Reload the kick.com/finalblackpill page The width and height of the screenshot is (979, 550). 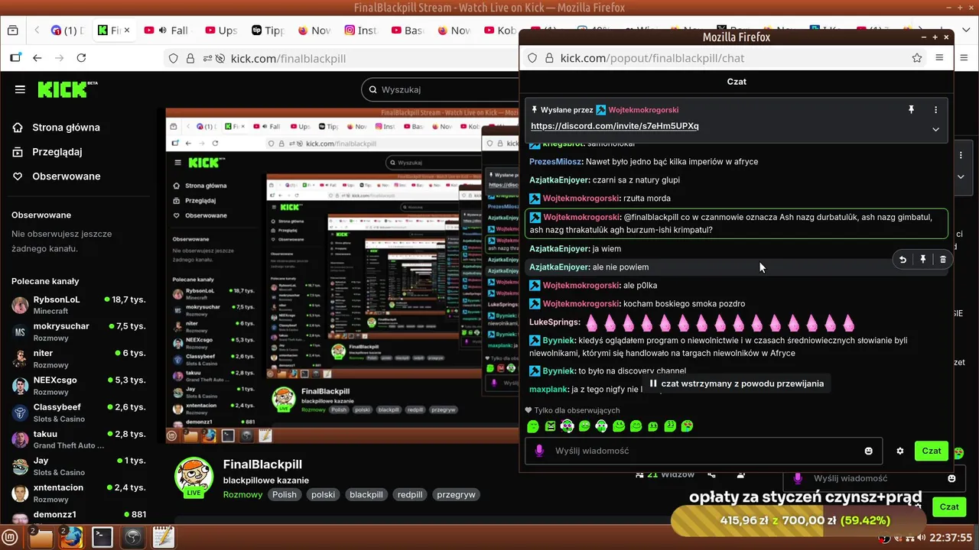(x=82, y=58)
